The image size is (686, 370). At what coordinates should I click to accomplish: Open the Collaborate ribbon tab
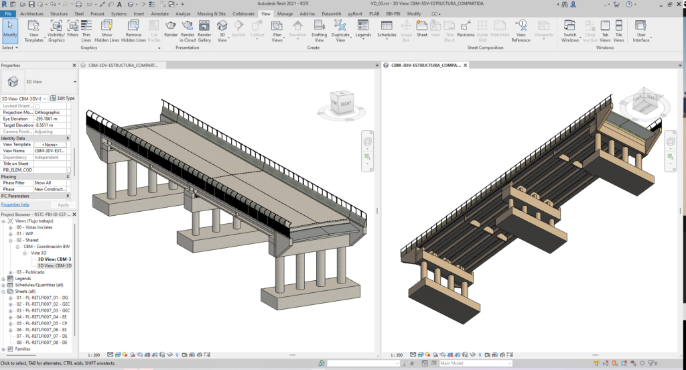pos(243,13)
